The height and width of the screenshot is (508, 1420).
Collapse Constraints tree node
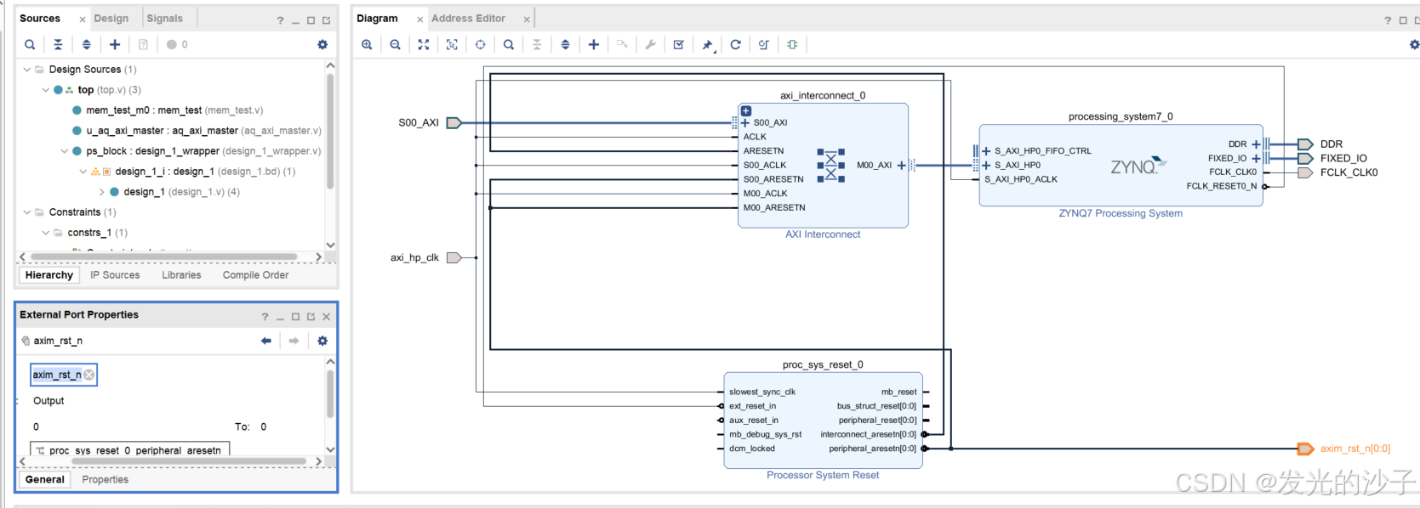[x=26, y=212]
